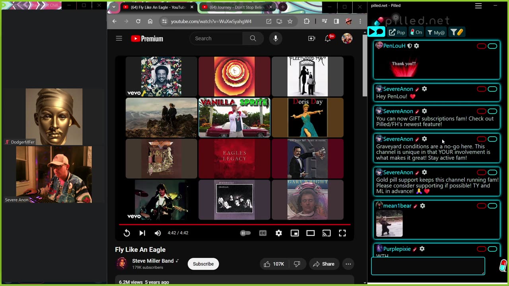
Task: Open Chrome three-dot menu
Action: pos(360,21)
